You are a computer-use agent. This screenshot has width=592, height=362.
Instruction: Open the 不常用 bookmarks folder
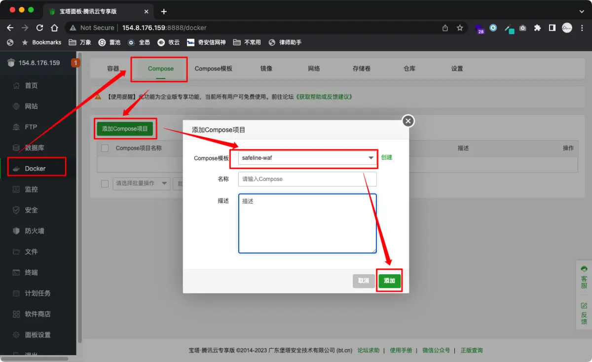click(x=247, y=42)
